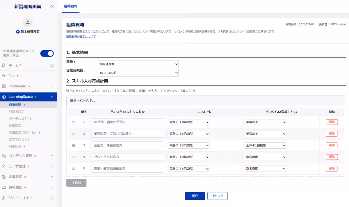The image size is (349, 207).
Task: Click the user avatar icon
Action: click(x=28, y=22)
